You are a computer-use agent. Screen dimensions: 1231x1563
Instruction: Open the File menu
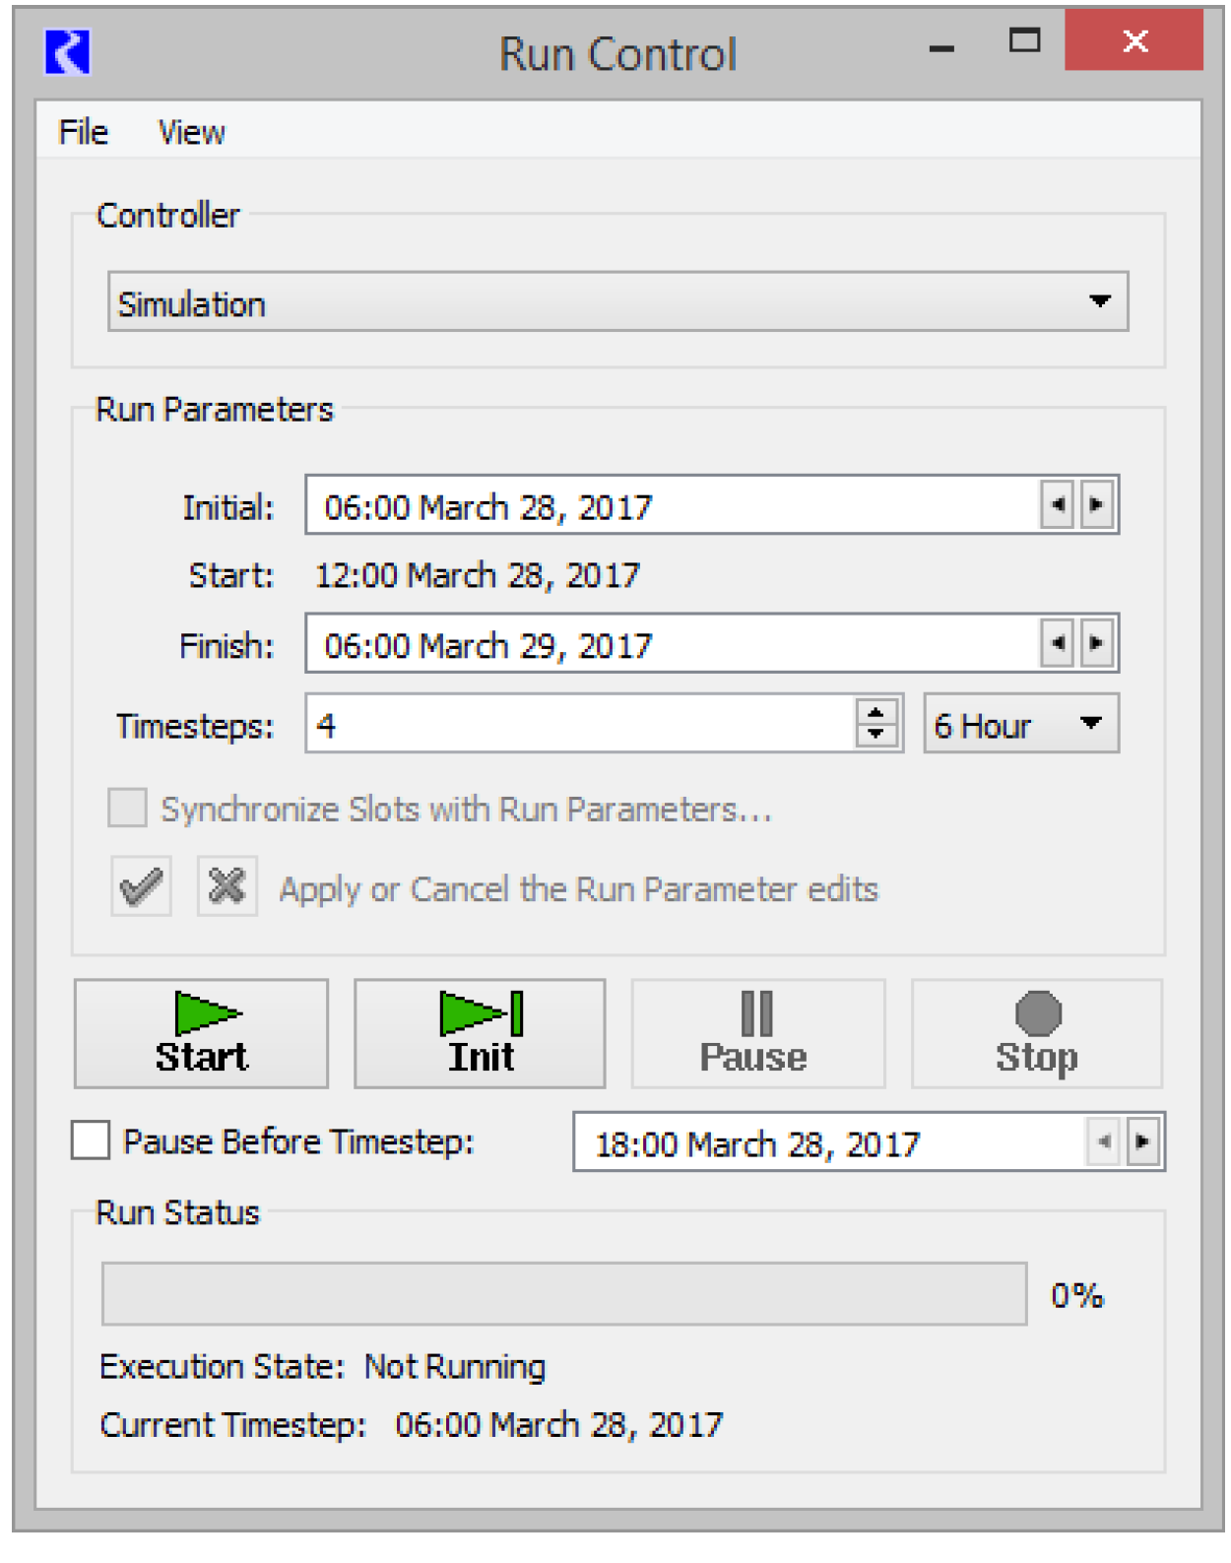pos(83,132)
